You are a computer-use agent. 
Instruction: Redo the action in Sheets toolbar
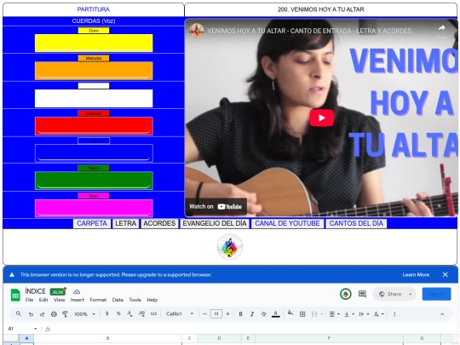pos(42,313)
